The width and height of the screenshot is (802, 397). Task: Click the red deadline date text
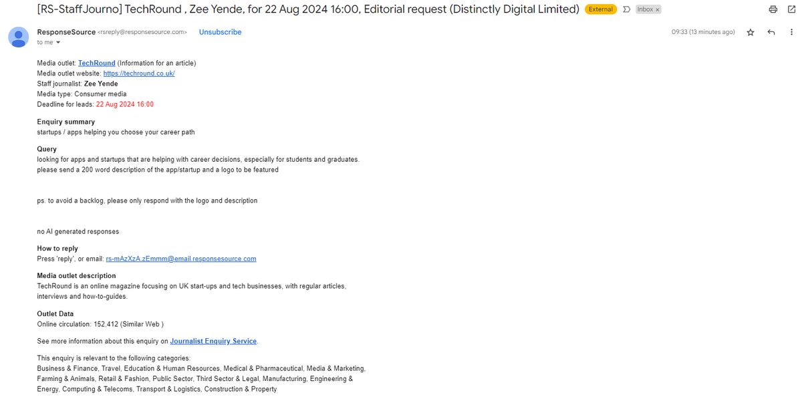(x=125, y=104)
